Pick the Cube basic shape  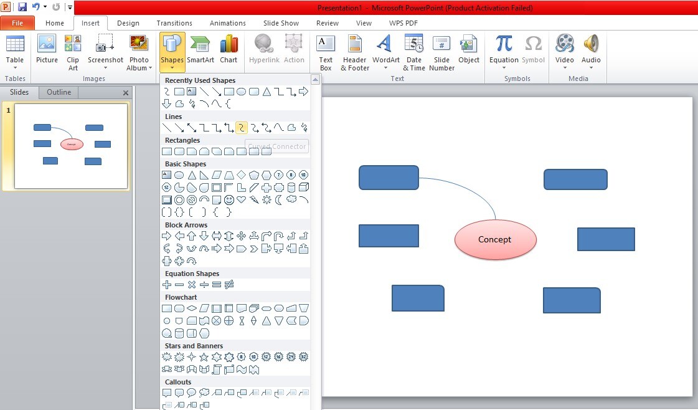tap(304, 188)
